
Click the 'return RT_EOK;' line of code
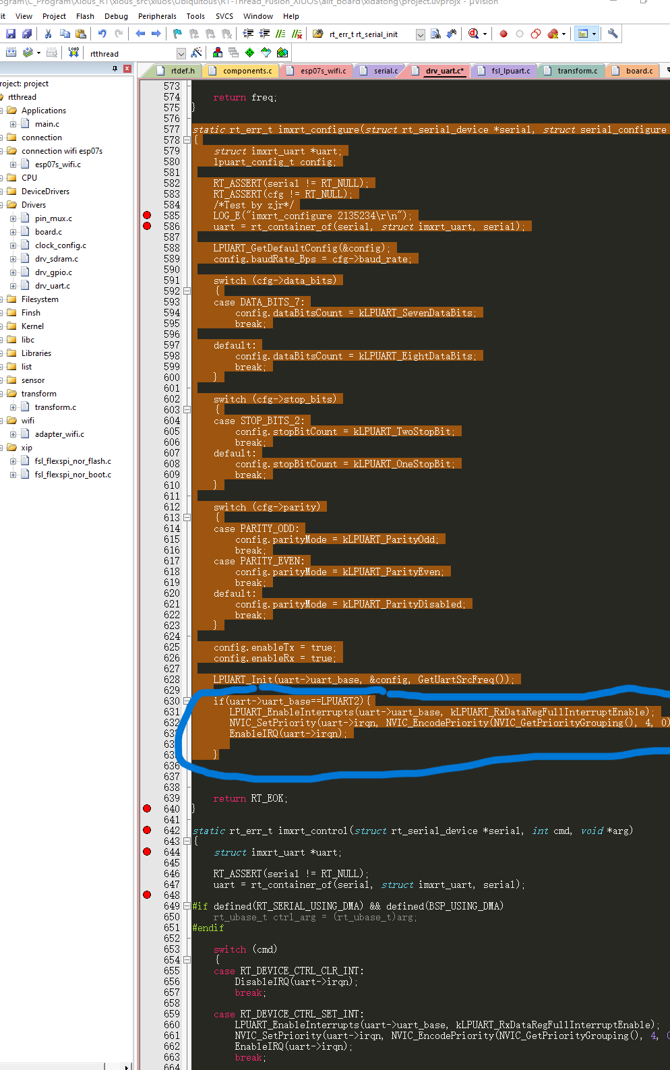coord(250,798)
